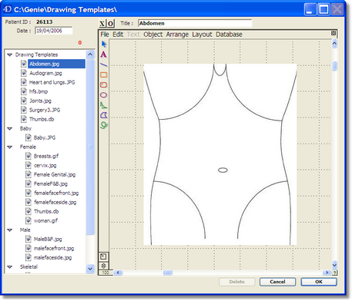Select cervix.jpg template
The width and height of the screenshot is (352, 301).
(45, 165)
